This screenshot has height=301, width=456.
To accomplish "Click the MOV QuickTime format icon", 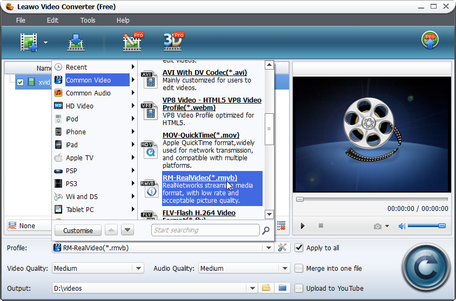I will [149, 150].
